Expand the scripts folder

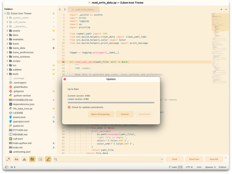[x=7, y=61]
